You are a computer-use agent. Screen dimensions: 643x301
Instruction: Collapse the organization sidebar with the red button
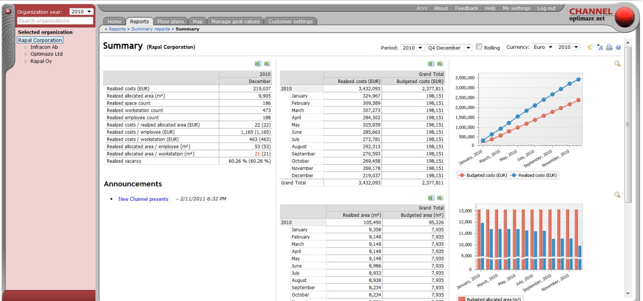pos(8,11)
